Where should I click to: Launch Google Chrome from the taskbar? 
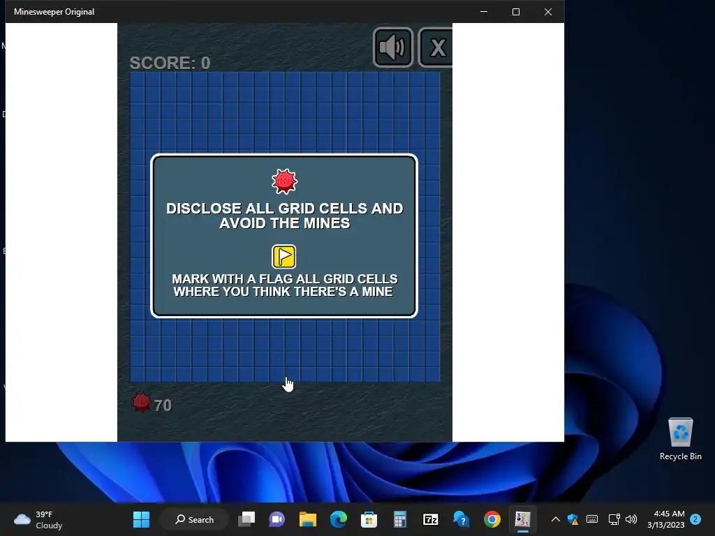tap(492, 519)
